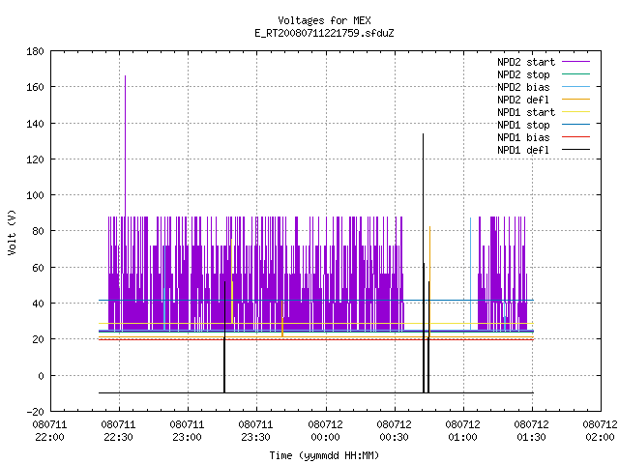The image size is (619, 464).
Task: Click the yellow NPD1 start legend line
Action: (x=575, y=112)
